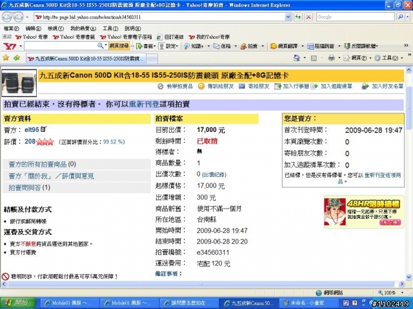Open seller elt95 profile link
413x309 pixels.
point(32,129)
